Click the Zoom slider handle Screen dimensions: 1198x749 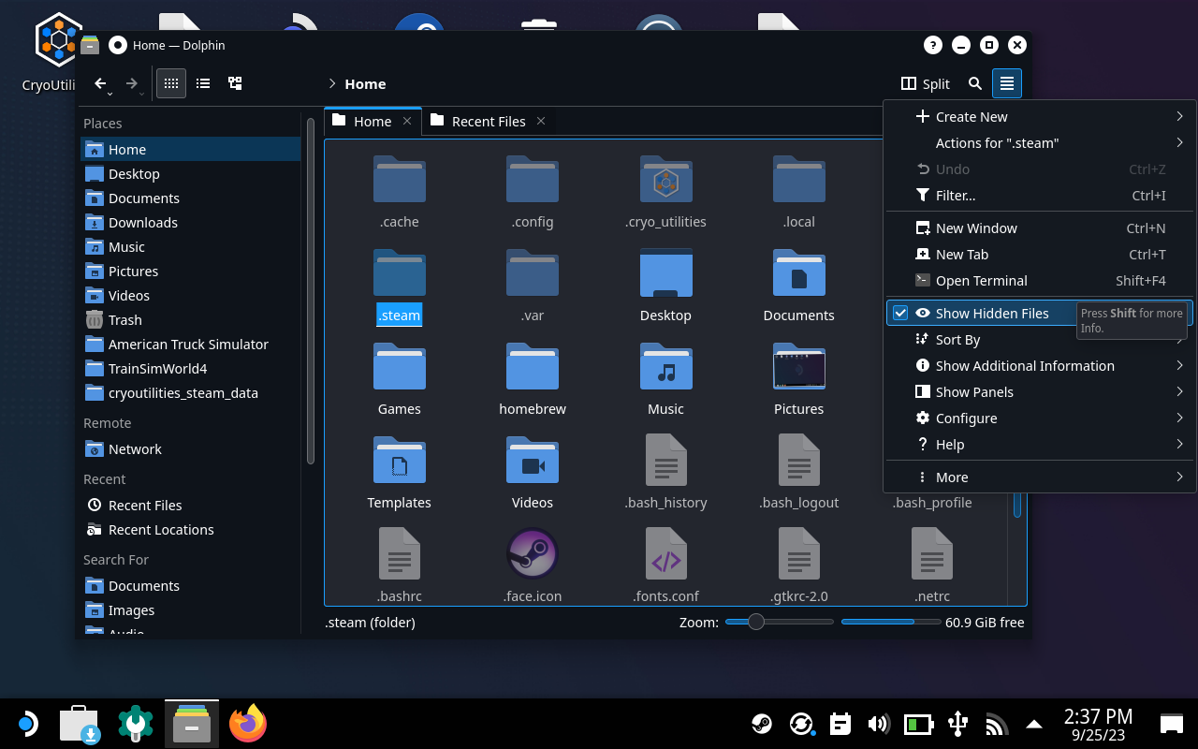pyautogui.click(x=756, y=622)
